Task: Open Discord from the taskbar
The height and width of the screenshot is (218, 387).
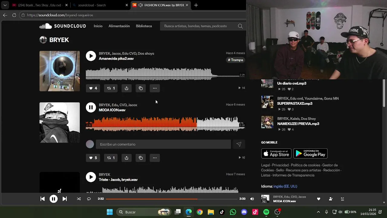Action: [244, 212]
